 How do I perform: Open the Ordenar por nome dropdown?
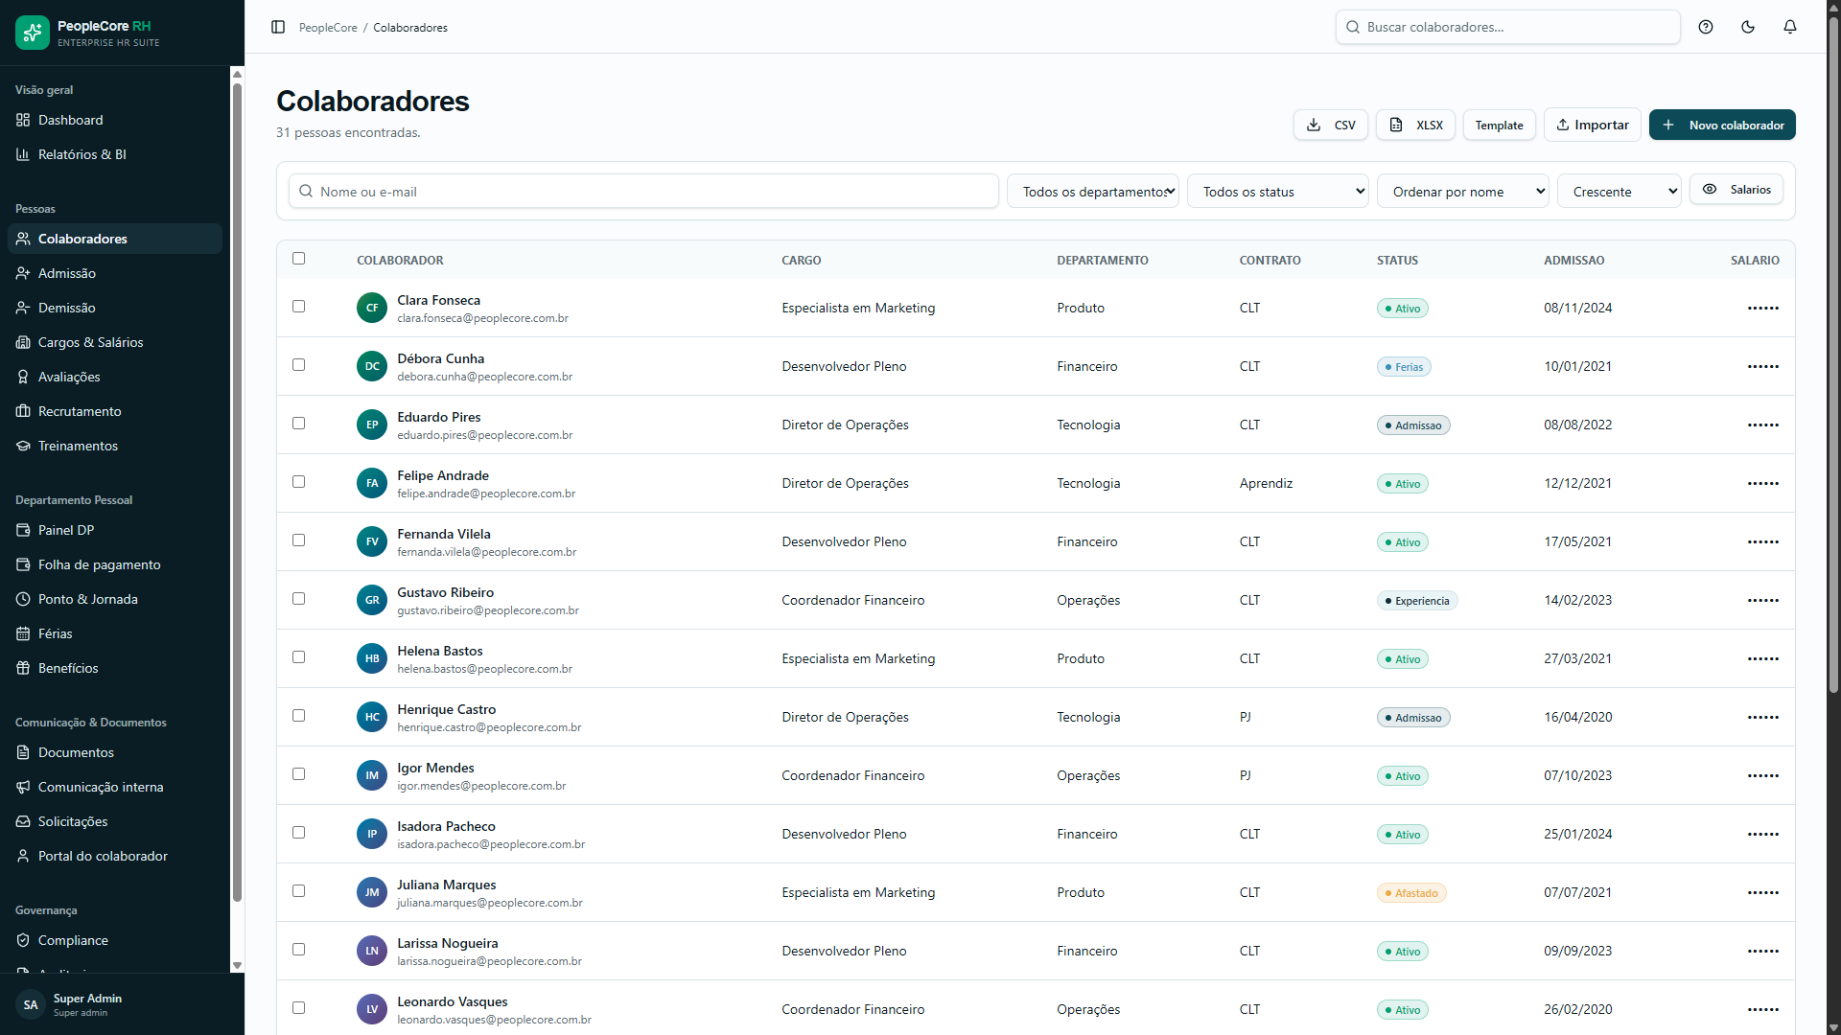point(1463,192)
